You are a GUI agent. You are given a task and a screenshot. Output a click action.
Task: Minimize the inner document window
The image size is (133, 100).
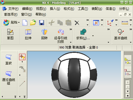[121, 14]
